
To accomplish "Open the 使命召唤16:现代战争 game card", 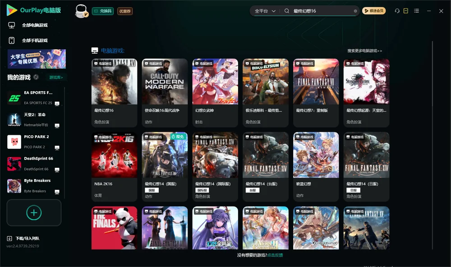I will tap(165, 92).
